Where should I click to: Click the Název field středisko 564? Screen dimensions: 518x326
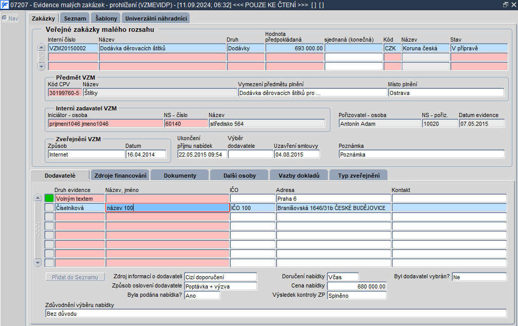(267, 124)
